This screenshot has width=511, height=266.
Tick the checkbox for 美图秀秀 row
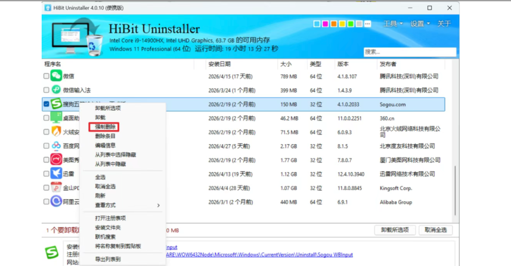46,160
